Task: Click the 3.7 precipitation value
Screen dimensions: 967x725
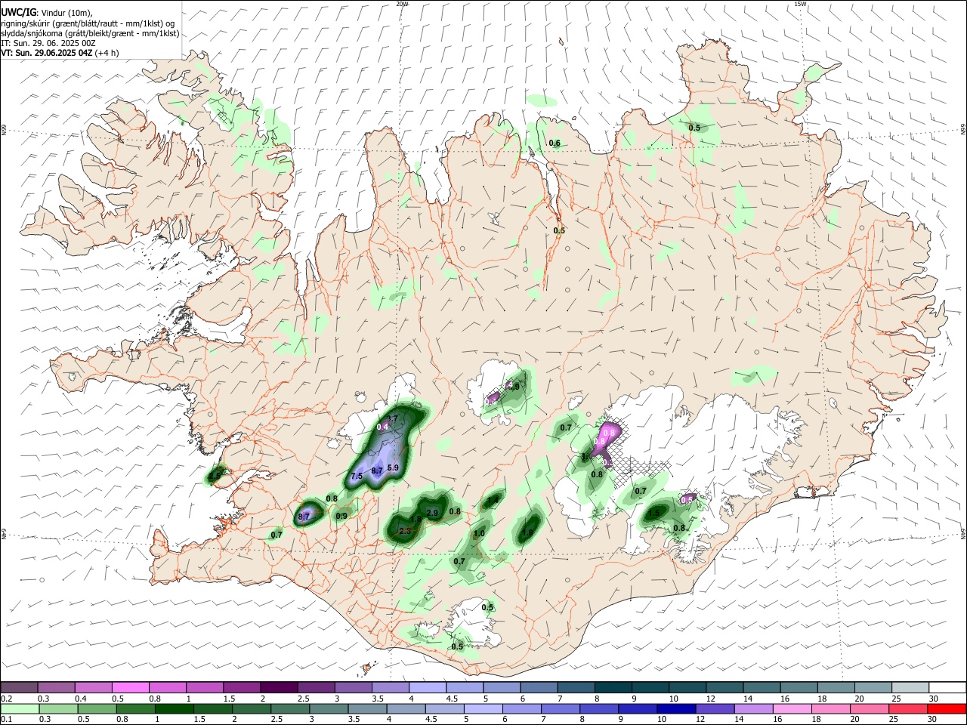Action: pyautogui.click(x=392, y=418)
